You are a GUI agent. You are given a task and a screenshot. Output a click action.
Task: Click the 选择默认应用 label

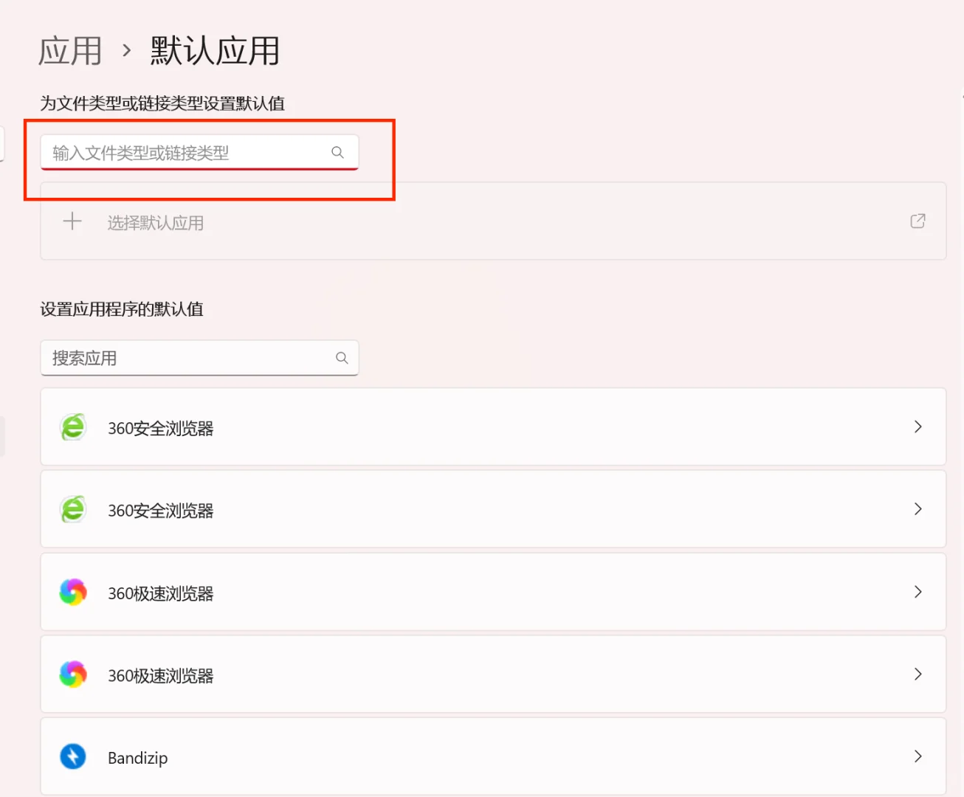pos(156,223)
